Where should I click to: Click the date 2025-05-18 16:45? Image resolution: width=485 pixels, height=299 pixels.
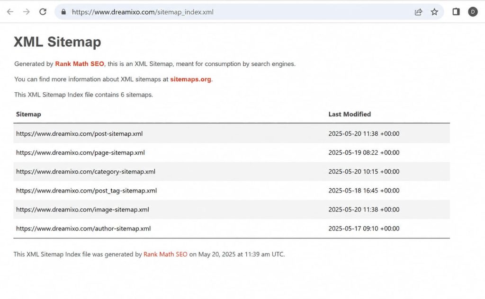pos(364,191)
